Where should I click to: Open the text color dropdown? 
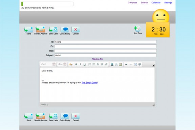(x=71, y=64)
